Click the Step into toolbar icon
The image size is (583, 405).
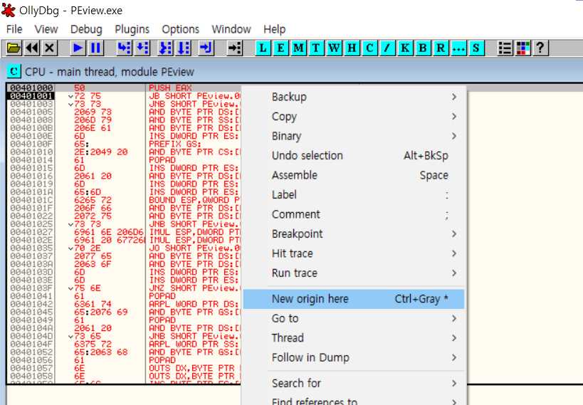click(124, 48)
